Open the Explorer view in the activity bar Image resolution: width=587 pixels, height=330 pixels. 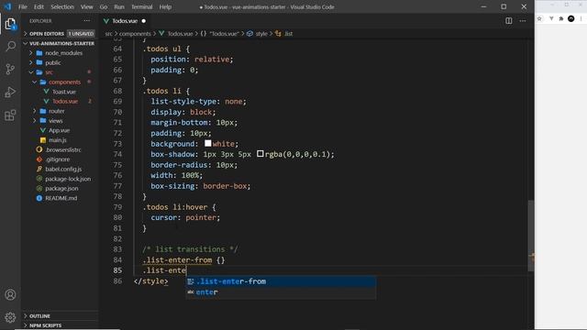pyautogui.click(x=10, y=24)
